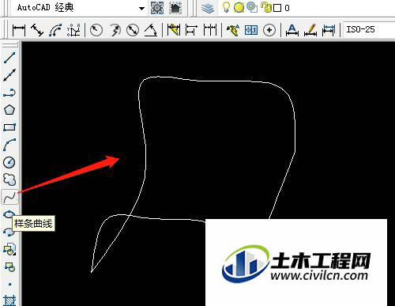Image resolution: width=395 pixels, height=306 pixels.
Task: Click the Dimension Text Edit pencil icon
Action: tap(310, 30)
